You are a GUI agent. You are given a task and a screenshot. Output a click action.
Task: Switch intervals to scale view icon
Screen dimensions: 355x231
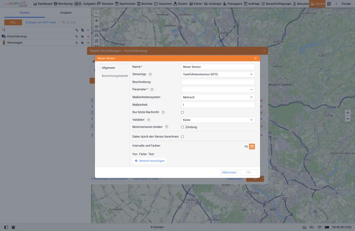point(246,146)
